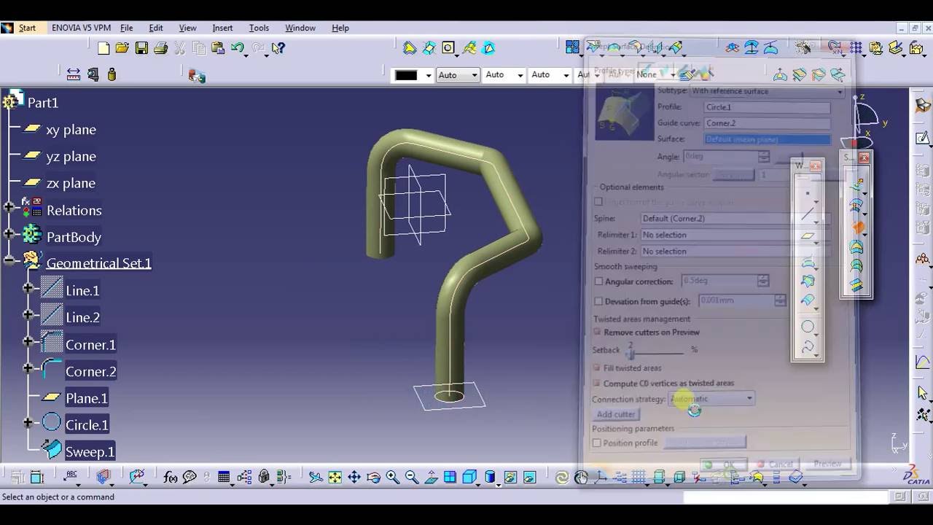Click the Select arrow on right sidebar

pyautogui.click(x=922, y=393)
